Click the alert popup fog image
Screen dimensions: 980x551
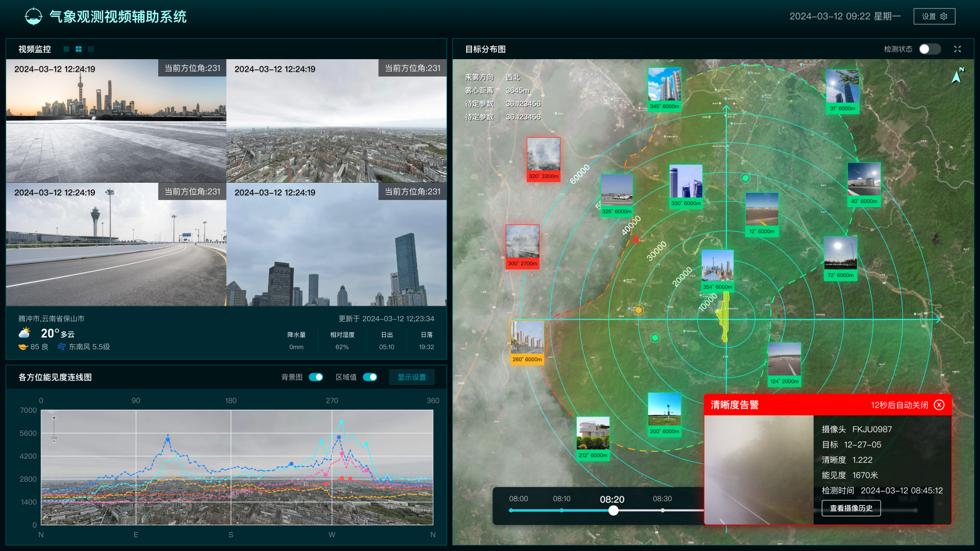click(759, 470)
